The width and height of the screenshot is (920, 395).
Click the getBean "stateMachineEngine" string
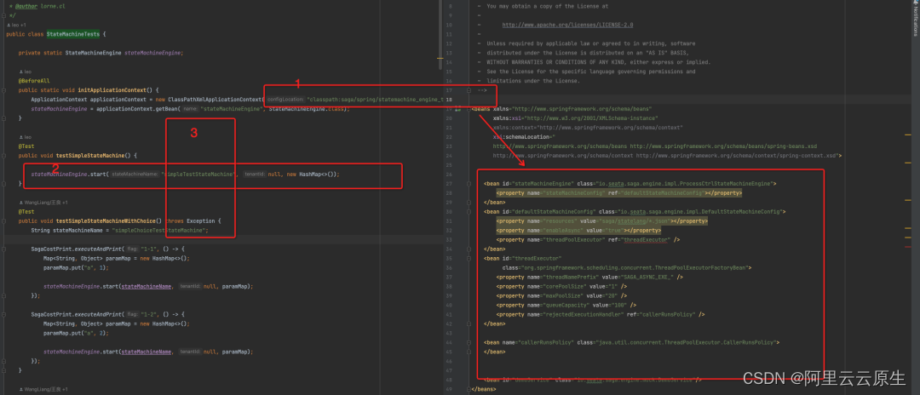tap(233, 109)
